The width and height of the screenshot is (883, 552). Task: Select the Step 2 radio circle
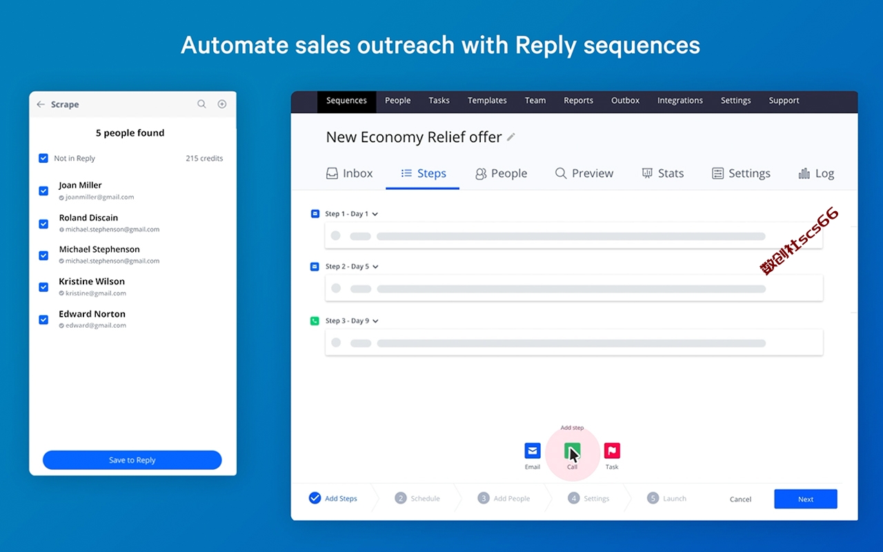336,288
